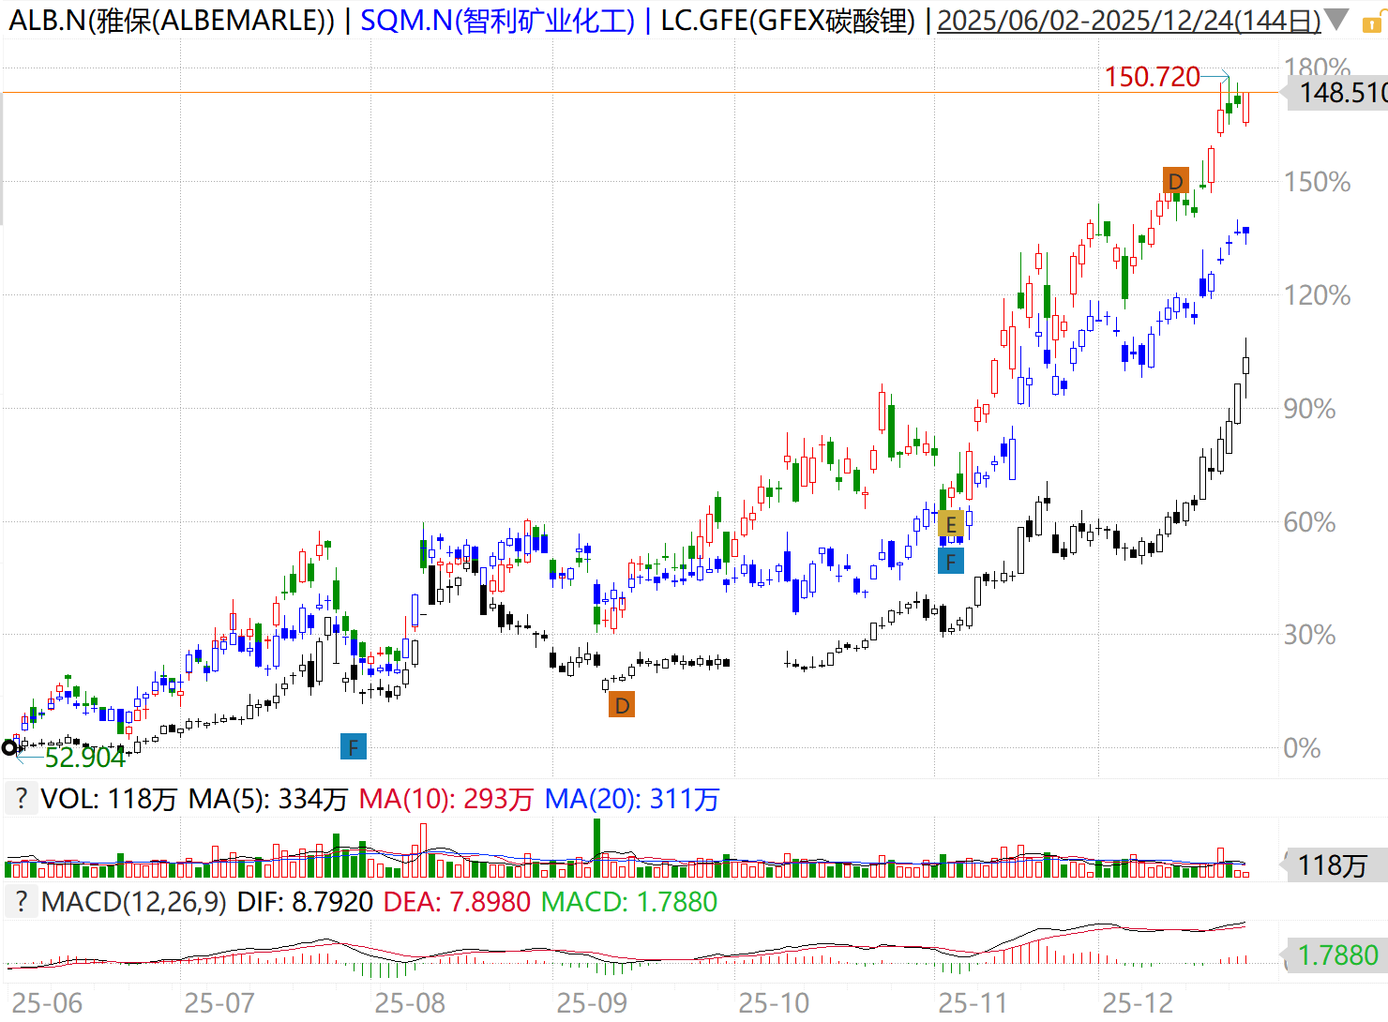
Task: Click the blue F marker near August
Action: click(x=353, y=747)
